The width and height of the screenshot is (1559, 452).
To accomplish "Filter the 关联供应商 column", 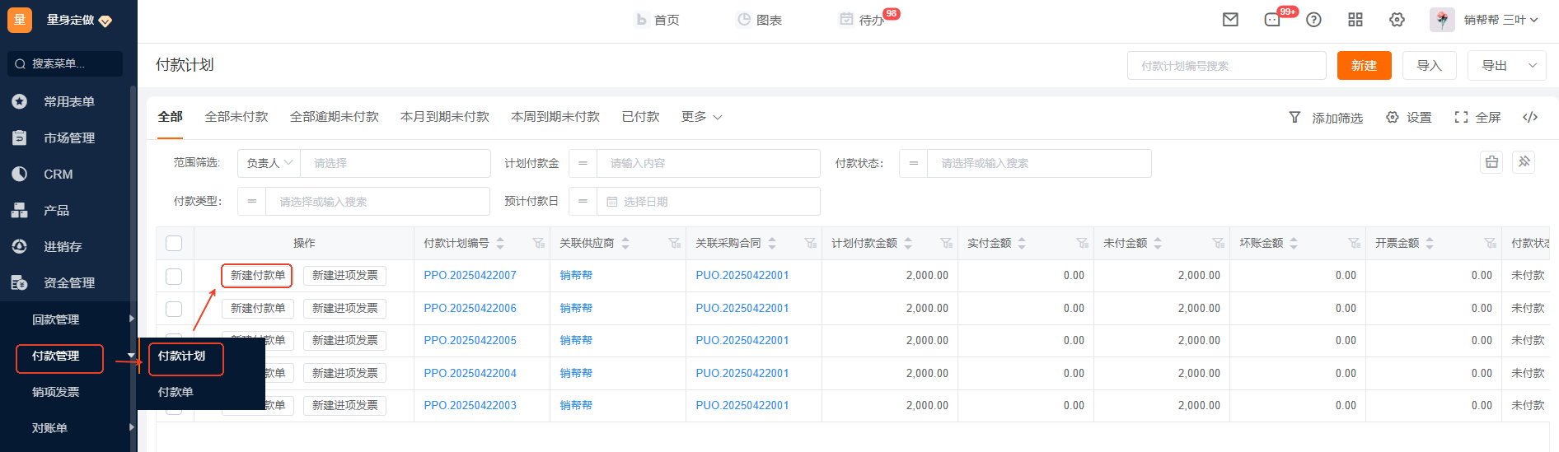I will pos(674,243).
